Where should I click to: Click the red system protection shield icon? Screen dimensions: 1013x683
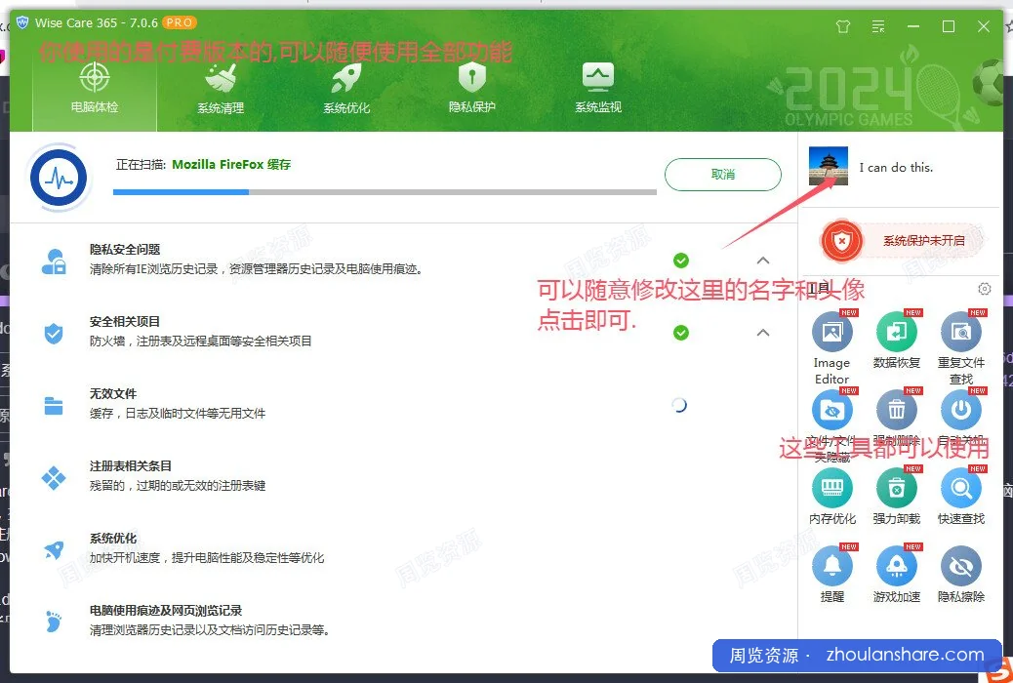point(842,241)
